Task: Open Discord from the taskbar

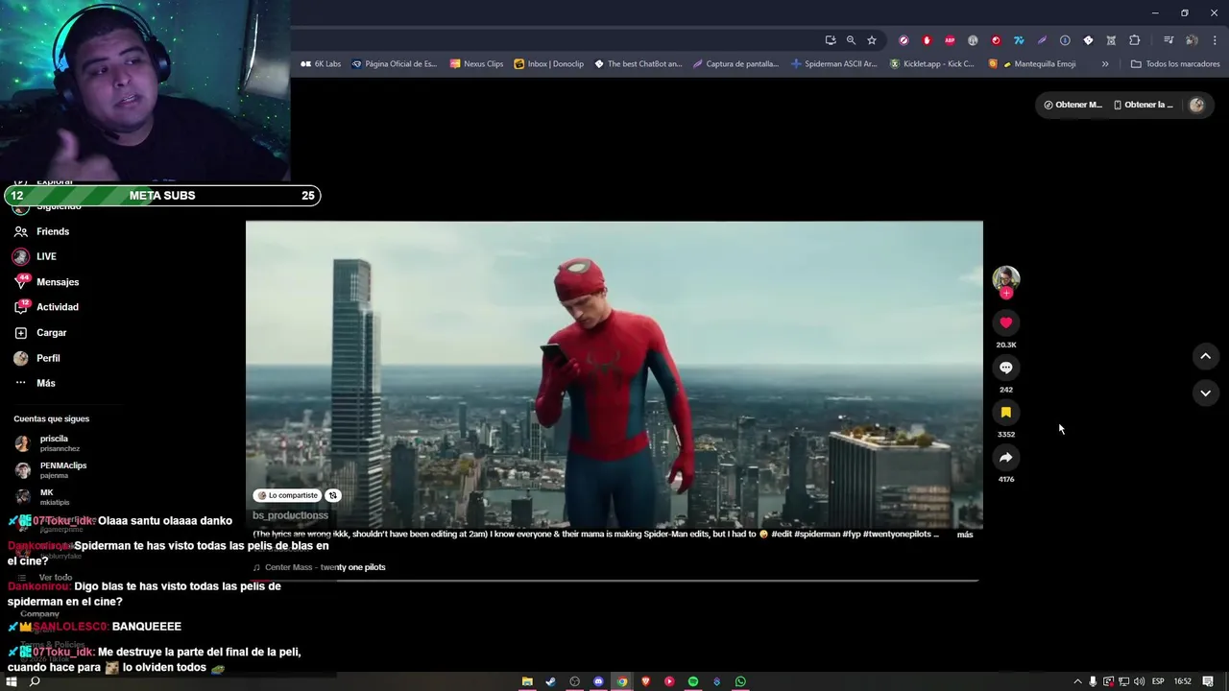Action: 598,681
